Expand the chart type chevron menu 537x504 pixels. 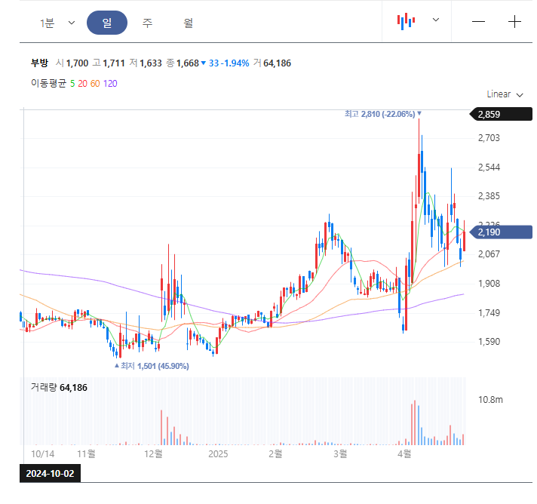coord(436,20)
